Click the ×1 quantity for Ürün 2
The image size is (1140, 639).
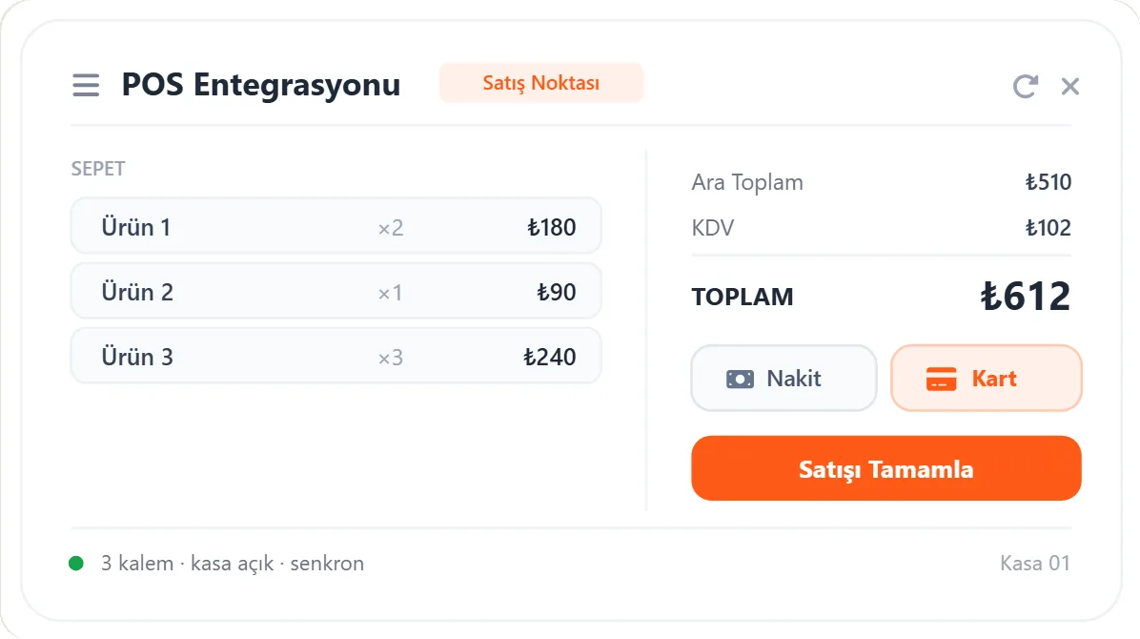[391, 293]
